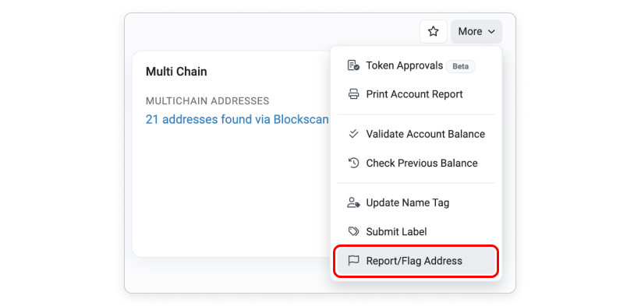The image size is (641, 306).
Task: Choose Report/Flag Address
Action: [x=416, y=261]
